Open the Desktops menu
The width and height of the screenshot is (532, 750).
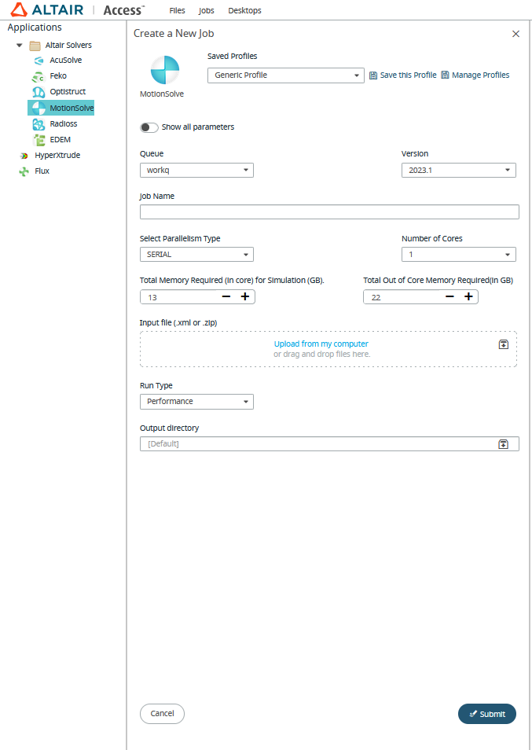(244, 10)
